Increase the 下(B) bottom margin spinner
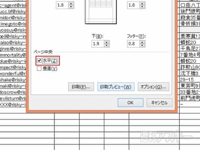 click(x=107, y=42)
